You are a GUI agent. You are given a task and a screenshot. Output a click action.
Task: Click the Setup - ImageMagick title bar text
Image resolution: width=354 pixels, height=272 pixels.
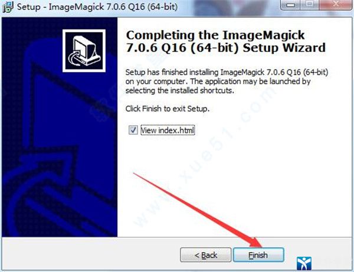pyautogui.click(x=97, y=6)
